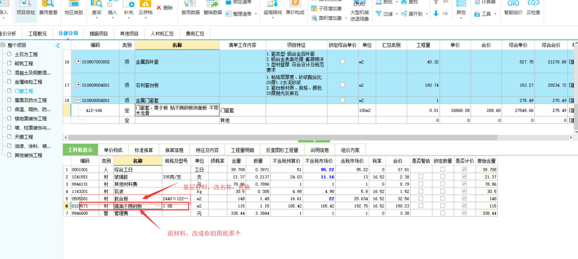Collapse row 18 code 010808004001

coord(78,100)
